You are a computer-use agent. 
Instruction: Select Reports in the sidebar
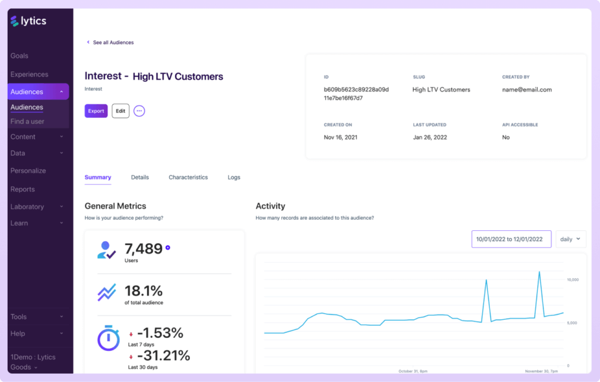pos(22,189)
